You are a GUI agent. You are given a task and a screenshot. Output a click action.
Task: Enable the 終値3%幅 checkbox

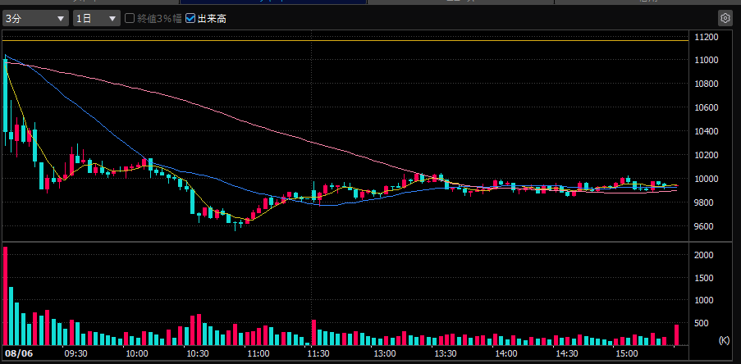pyautogui.click(x=130, y=19)
